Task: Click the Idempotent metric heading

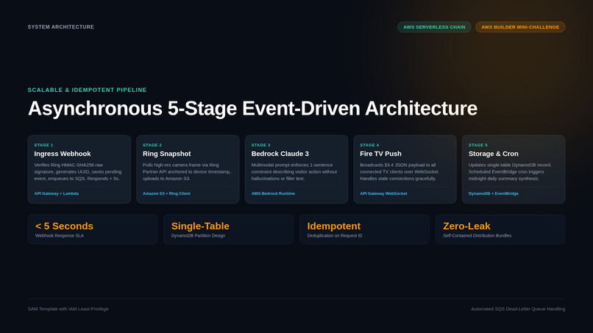Action: point(334,226)
